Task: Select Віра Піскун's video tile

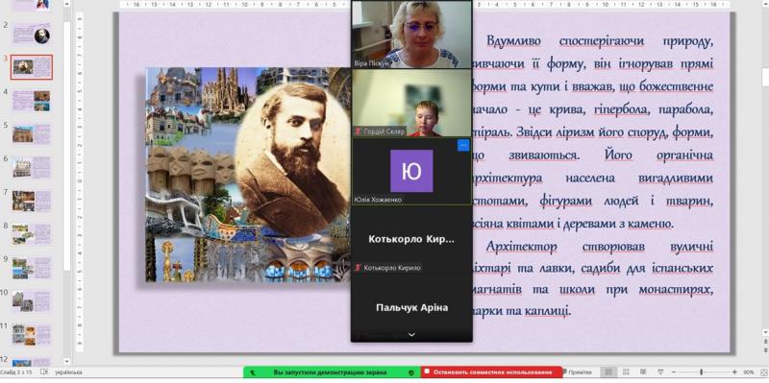Action: (412, 35)
